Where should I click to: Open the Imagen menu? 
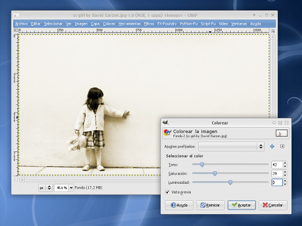tap(81, 24)
